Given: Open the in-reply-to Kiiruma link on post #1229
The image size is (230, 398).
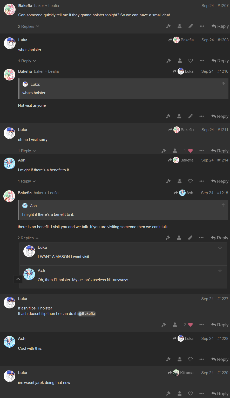Looking at the screenshot, I should pos(181,373).
